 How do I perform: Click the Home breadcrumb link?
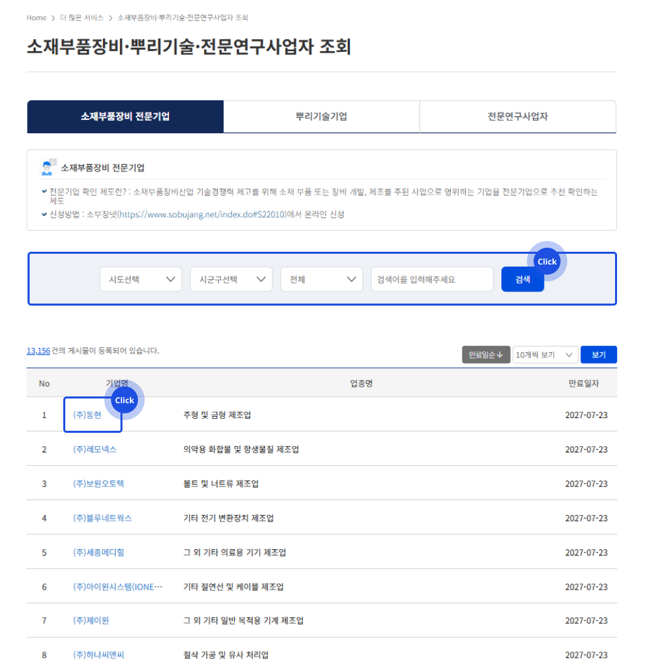tap(36, 18)
